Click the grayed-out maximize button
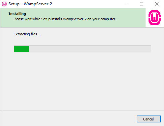The image size is (164, 126). tap(142, 4)
